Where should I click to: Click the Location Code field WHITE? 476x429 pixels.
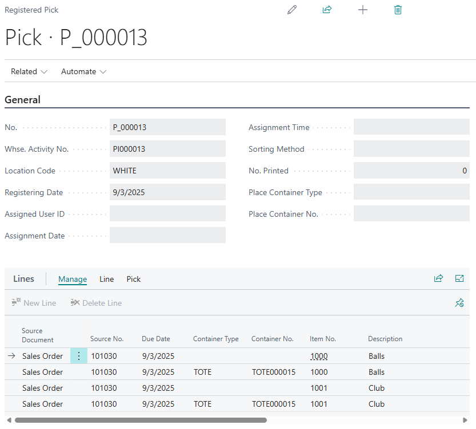tap(167, 171)
